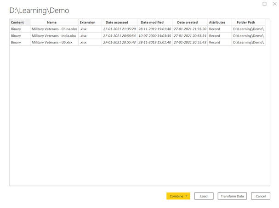
Task: Open the Combine dropdown arrow
Action: coord(187,196)
